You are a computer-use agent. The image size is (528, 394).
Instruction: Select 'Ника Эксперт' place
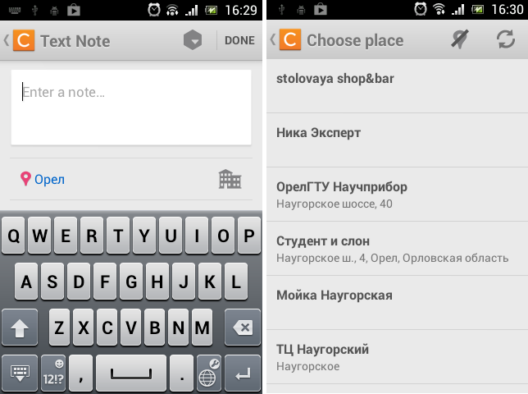398,140
